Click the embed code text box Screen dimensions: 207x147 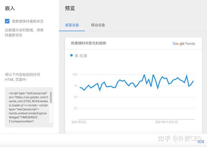point(29,107)
